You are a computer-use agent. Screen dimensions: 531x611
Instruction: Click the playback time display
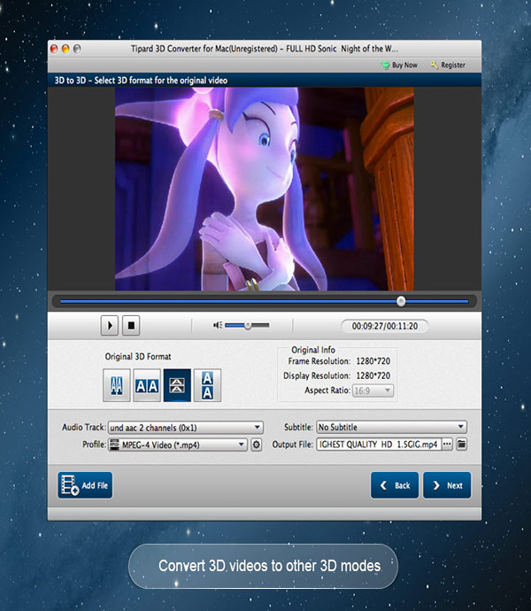(384, 326)
